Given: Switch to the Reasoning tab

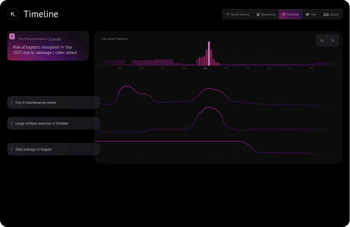Looking at the screenshot, I should click(266, 15).
